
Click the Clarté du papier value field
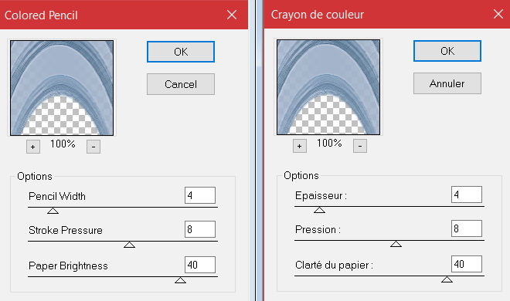click(467, 264)
